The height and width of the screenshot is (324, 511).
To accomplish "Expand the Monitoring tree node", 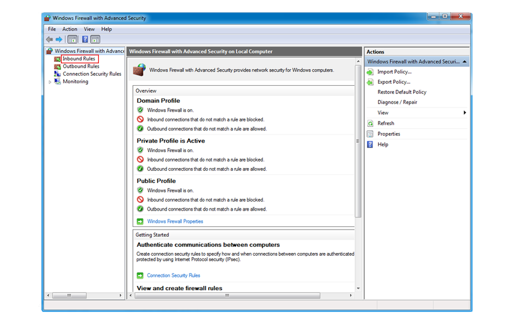I will point(50,82).
